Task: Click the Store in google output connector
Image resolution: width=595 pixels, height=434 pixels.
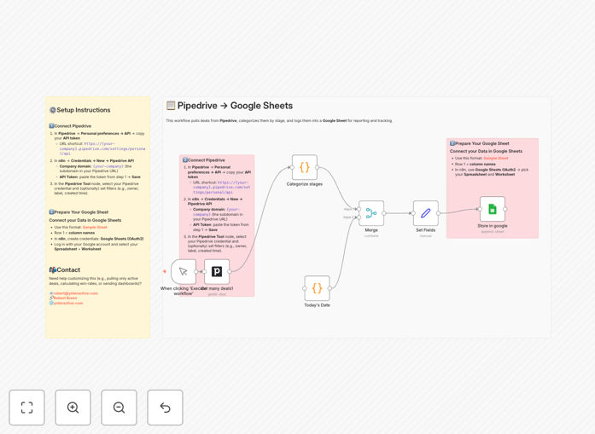Action: coord(505,209)
